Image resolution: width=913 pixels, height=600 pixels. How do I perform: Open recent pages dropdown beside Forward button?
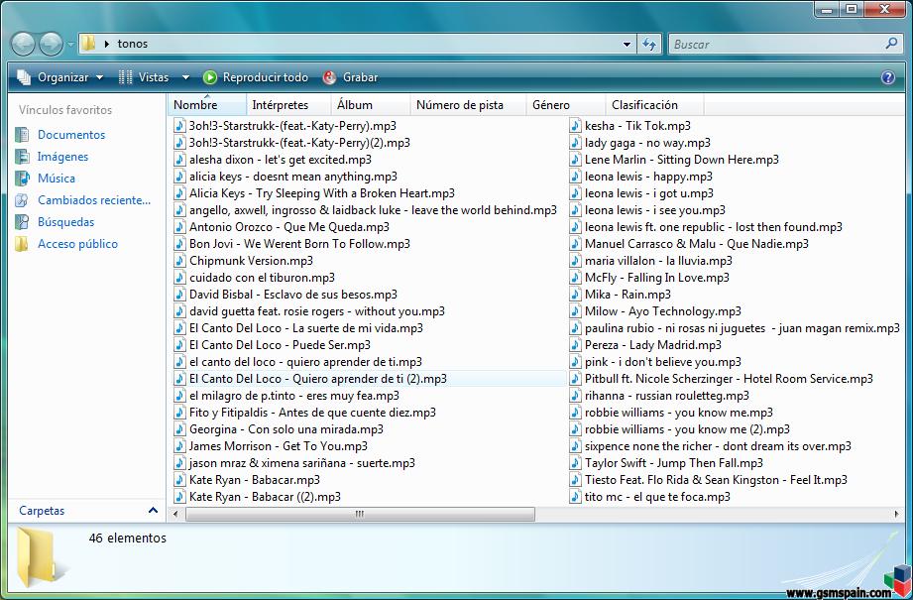coord(69,45)
